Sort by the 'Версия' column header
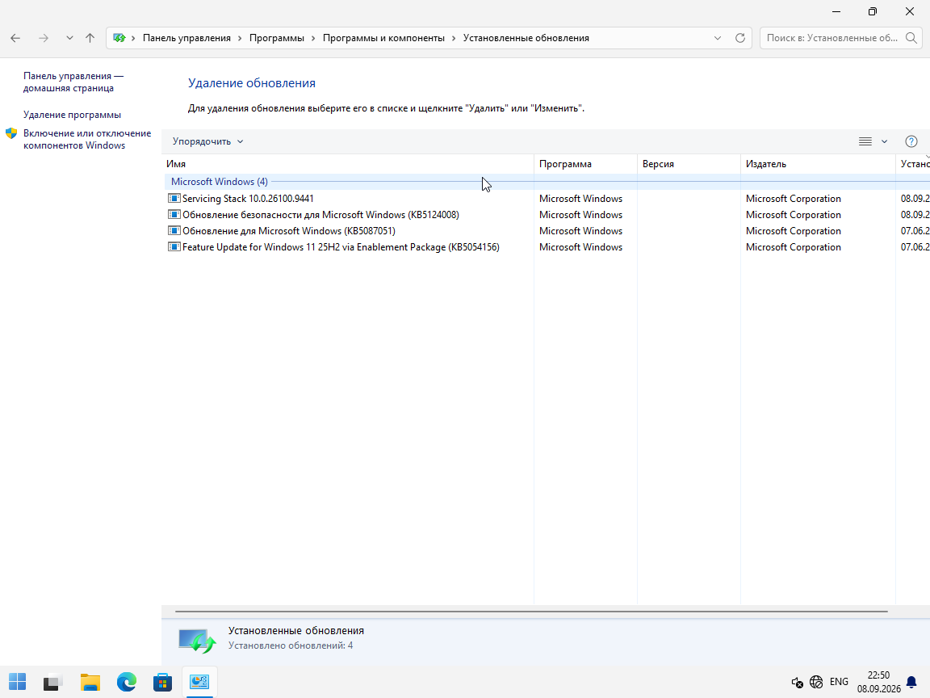The image size is (930, 698). click(x=689, y=164)
